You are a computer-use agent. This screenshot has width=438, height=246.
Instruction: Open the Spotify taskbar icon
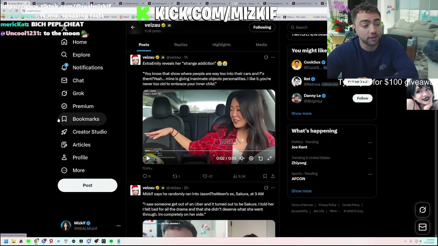(111, 242)
